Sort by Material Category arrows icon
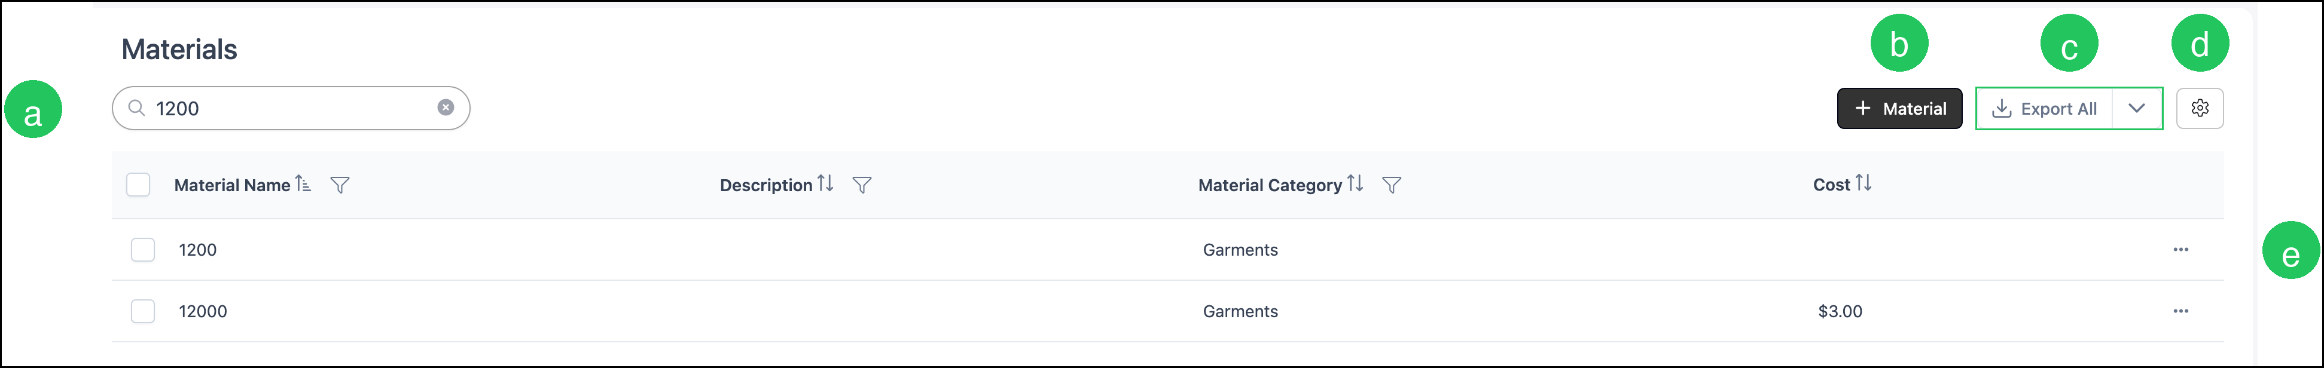2324x368 pixels. point(1355,183)
